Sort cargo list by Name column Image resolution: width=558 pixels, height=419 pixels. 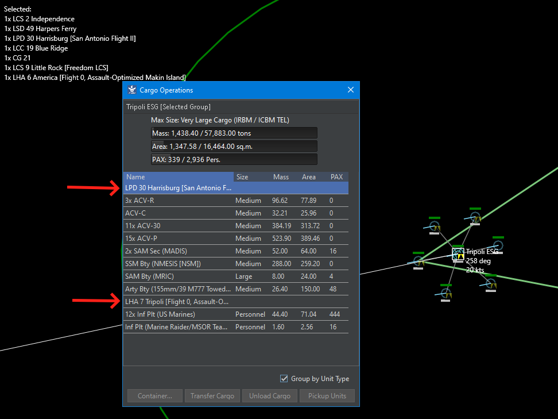click(179, 176)
